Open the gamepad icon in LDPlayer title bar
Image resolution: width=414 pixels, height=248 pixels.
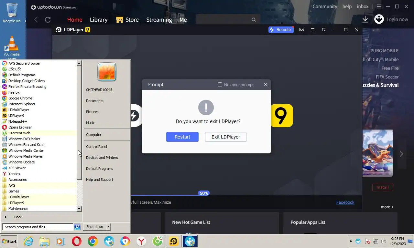coord(301,30)
